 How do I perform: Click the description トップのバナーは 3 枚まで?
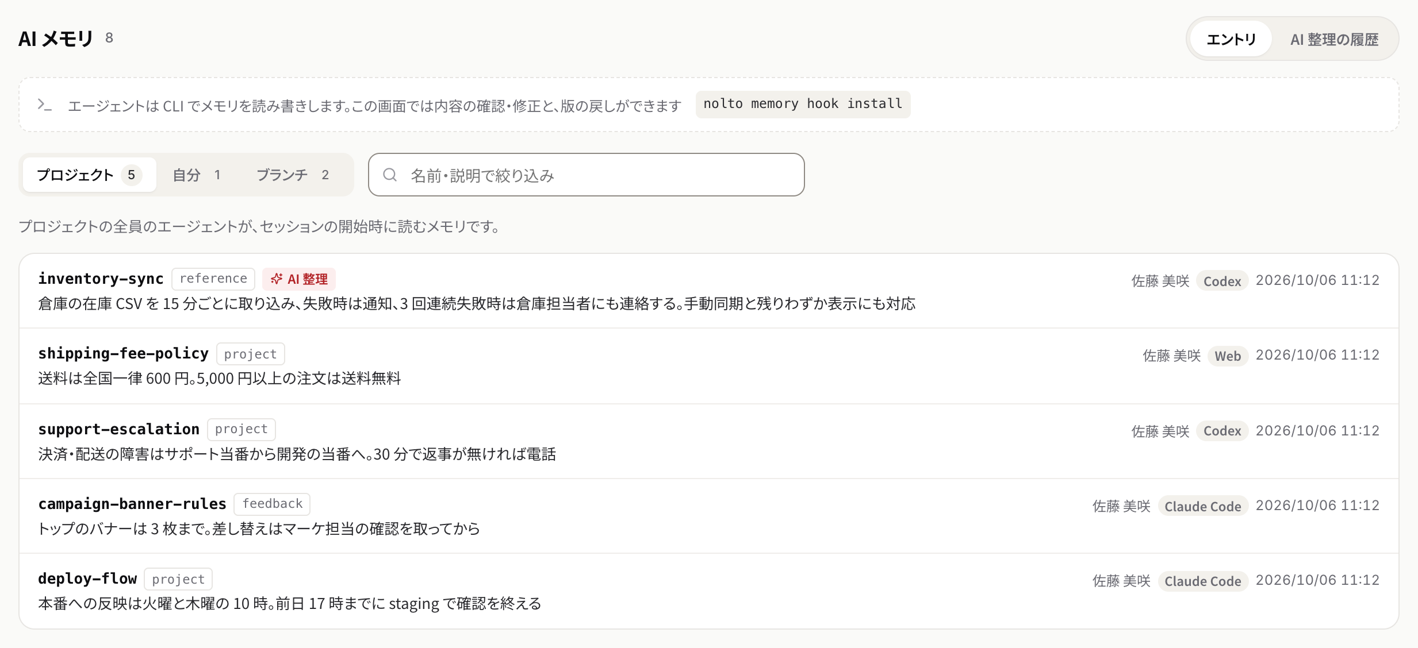point(259,529)
